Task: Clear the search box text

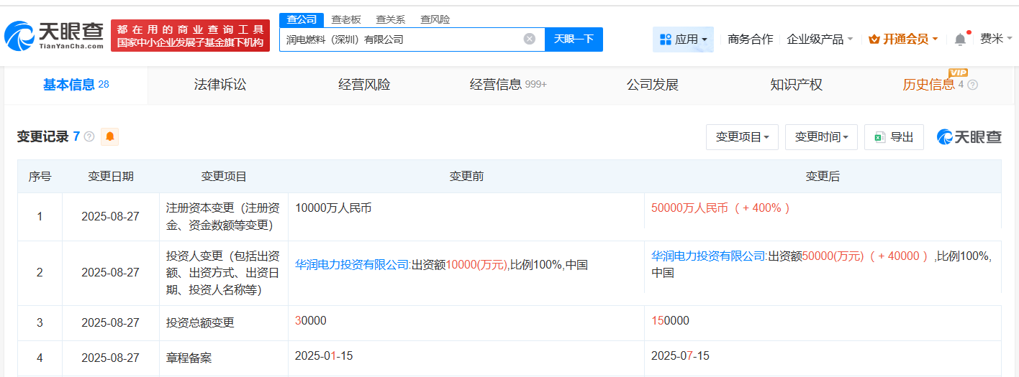Action: click(529, 39)
